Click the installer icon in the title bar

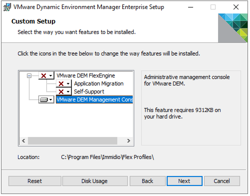tap(7, 7)
